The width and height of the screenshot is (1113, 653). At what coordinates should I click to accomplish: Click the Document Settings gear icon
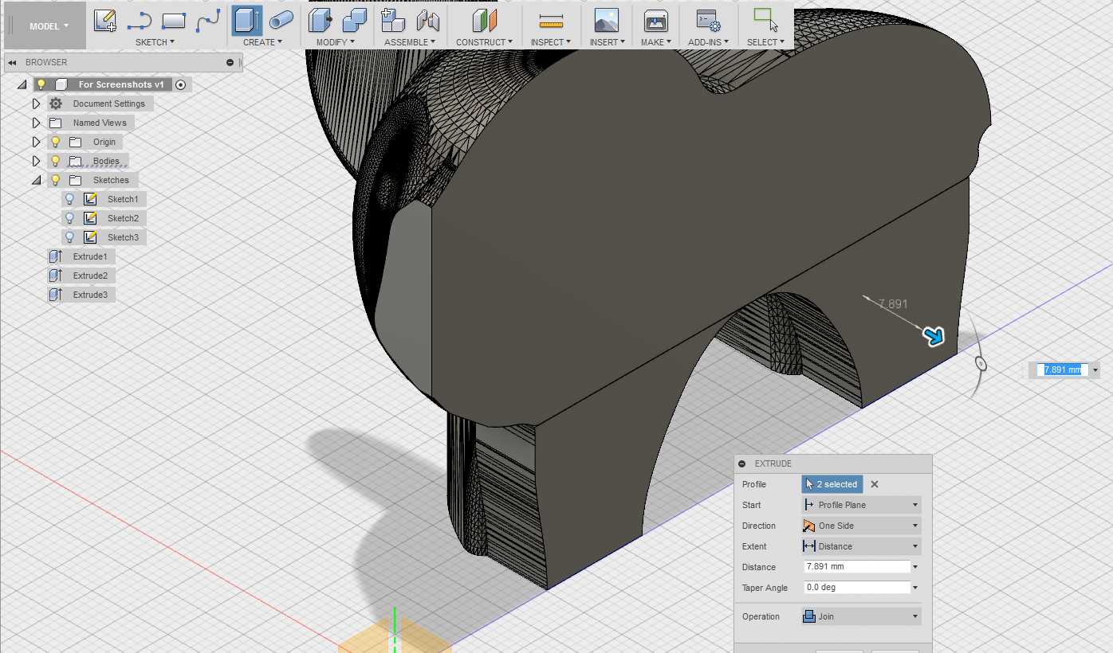tap(56, 104)
